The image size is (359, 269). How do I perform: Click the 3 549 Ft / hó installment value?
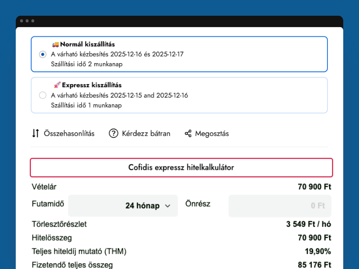pos(308,224)
